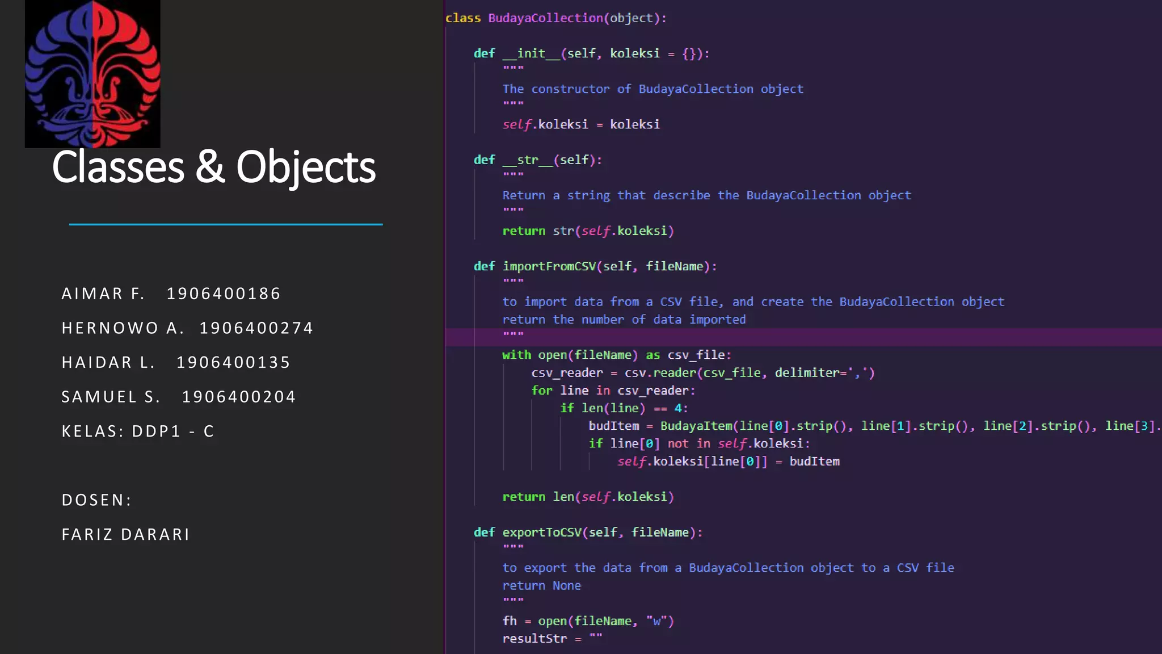Click the blue horizontal divider line

(x=226, y=224)
